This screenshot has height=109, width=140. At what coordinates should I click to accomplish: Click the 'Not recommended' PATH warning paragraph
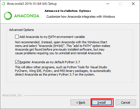pyautogui.click(x=63, y=48)
